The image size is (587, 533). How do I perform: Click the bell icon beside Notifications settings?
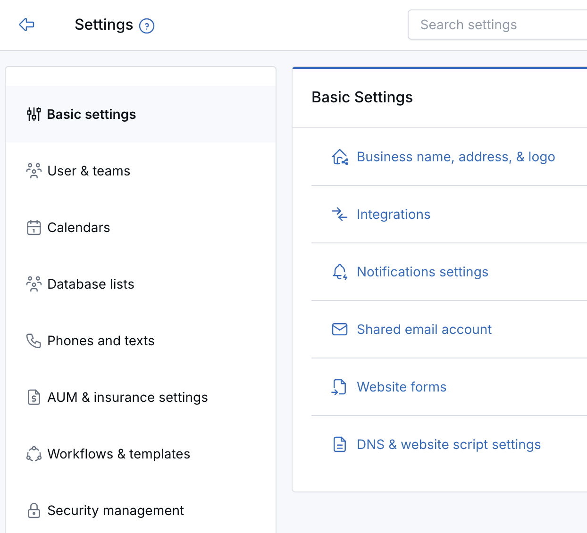pos(340,272)
